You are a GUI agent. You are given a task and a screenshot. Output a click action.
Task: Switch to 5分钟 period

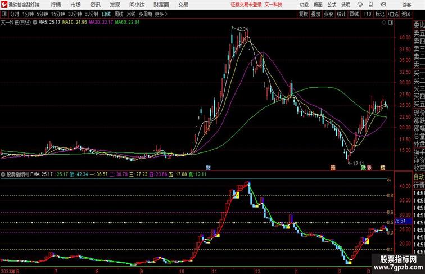(42, 14)
